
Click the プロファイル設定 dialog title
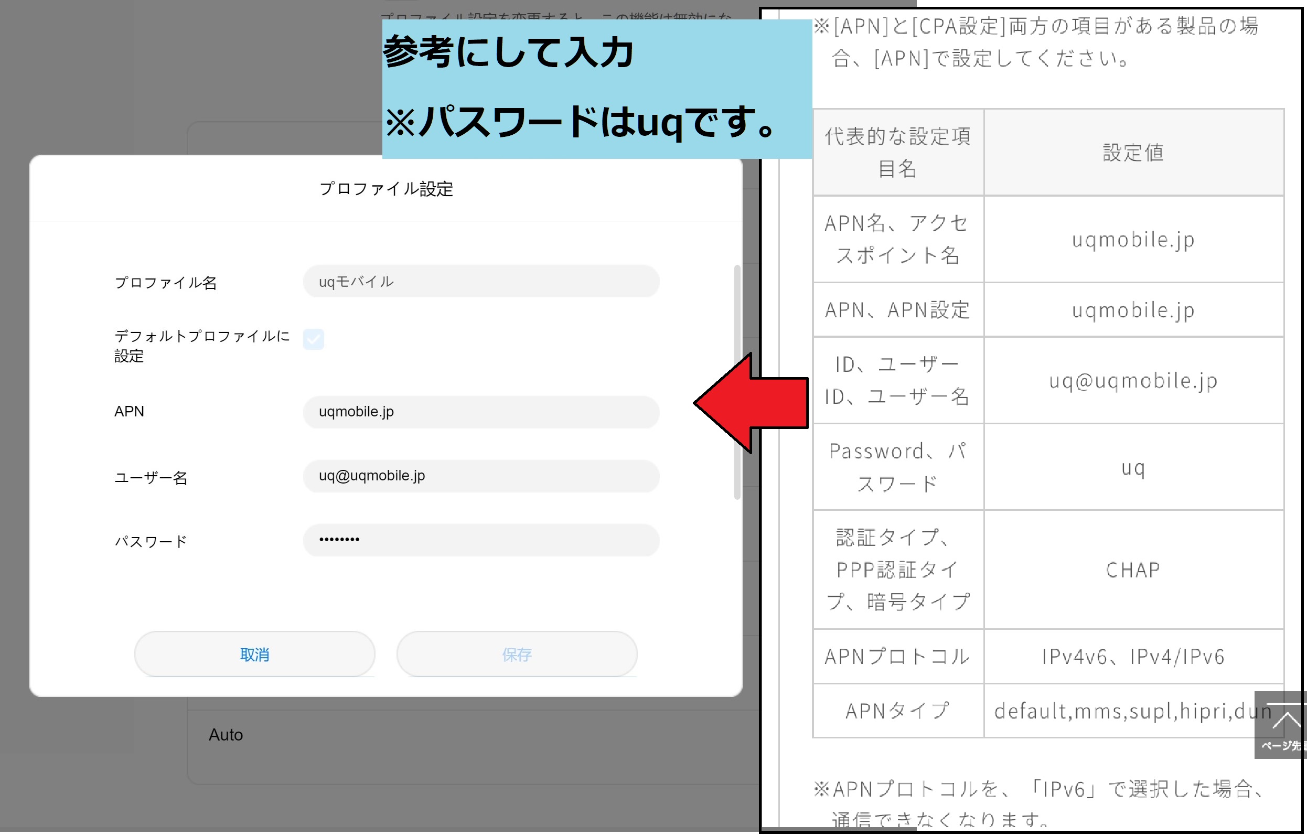pyautogui.click(x=386, y=189)
